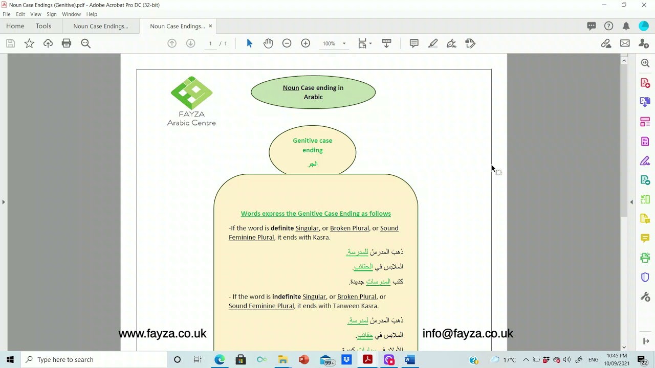This screenshot has width=655, height=368.
Task: Open the Edit PDF tool
Action: [x=645, y=141]
